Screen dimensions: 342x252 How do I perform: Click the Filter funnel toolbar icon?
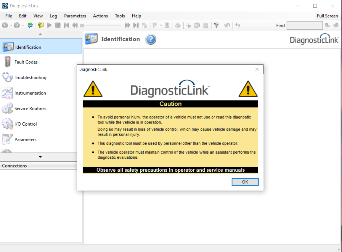(216, 25)
